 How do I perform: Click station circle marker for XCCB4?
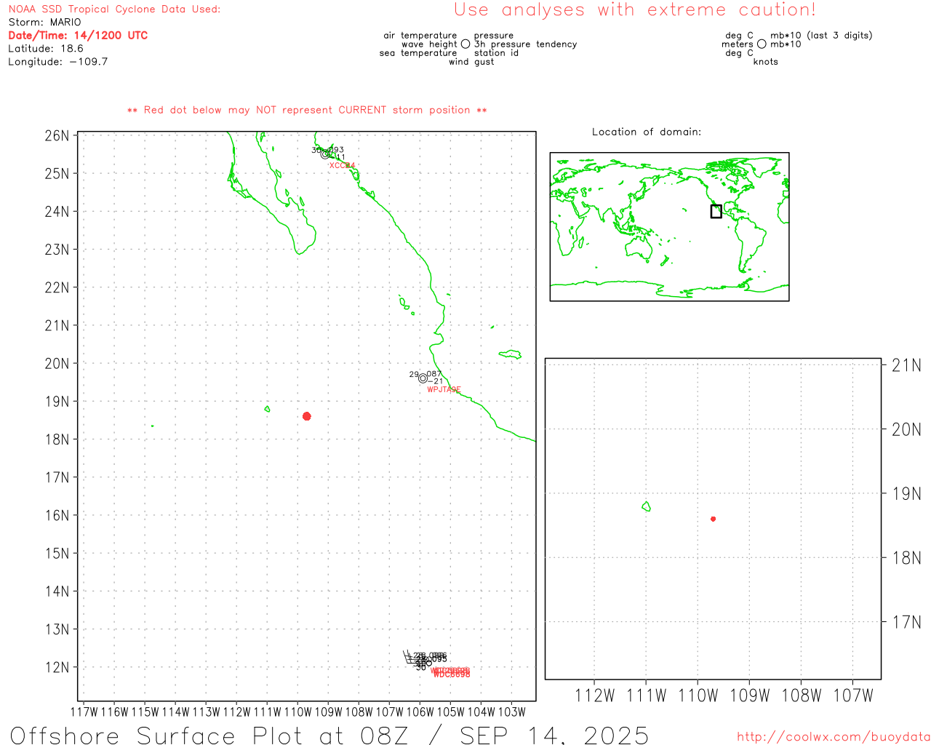[325, 154]
